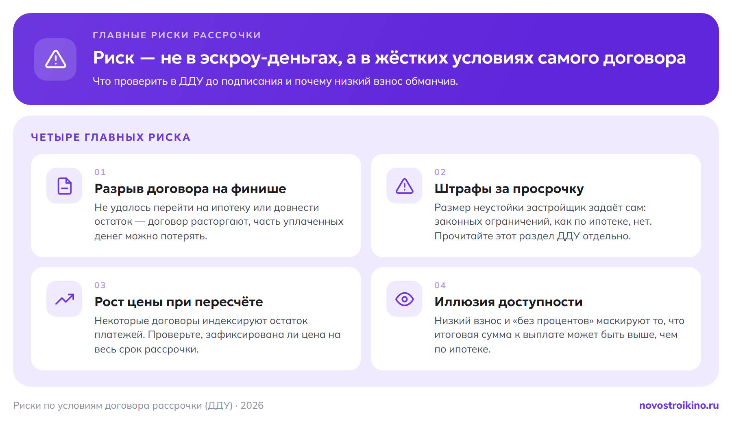Image resolution: width=732 pixels, height=438 pixels.
Task: Click the description starting Не удалось перейти на ипотеку
Action: coord(219,222)
